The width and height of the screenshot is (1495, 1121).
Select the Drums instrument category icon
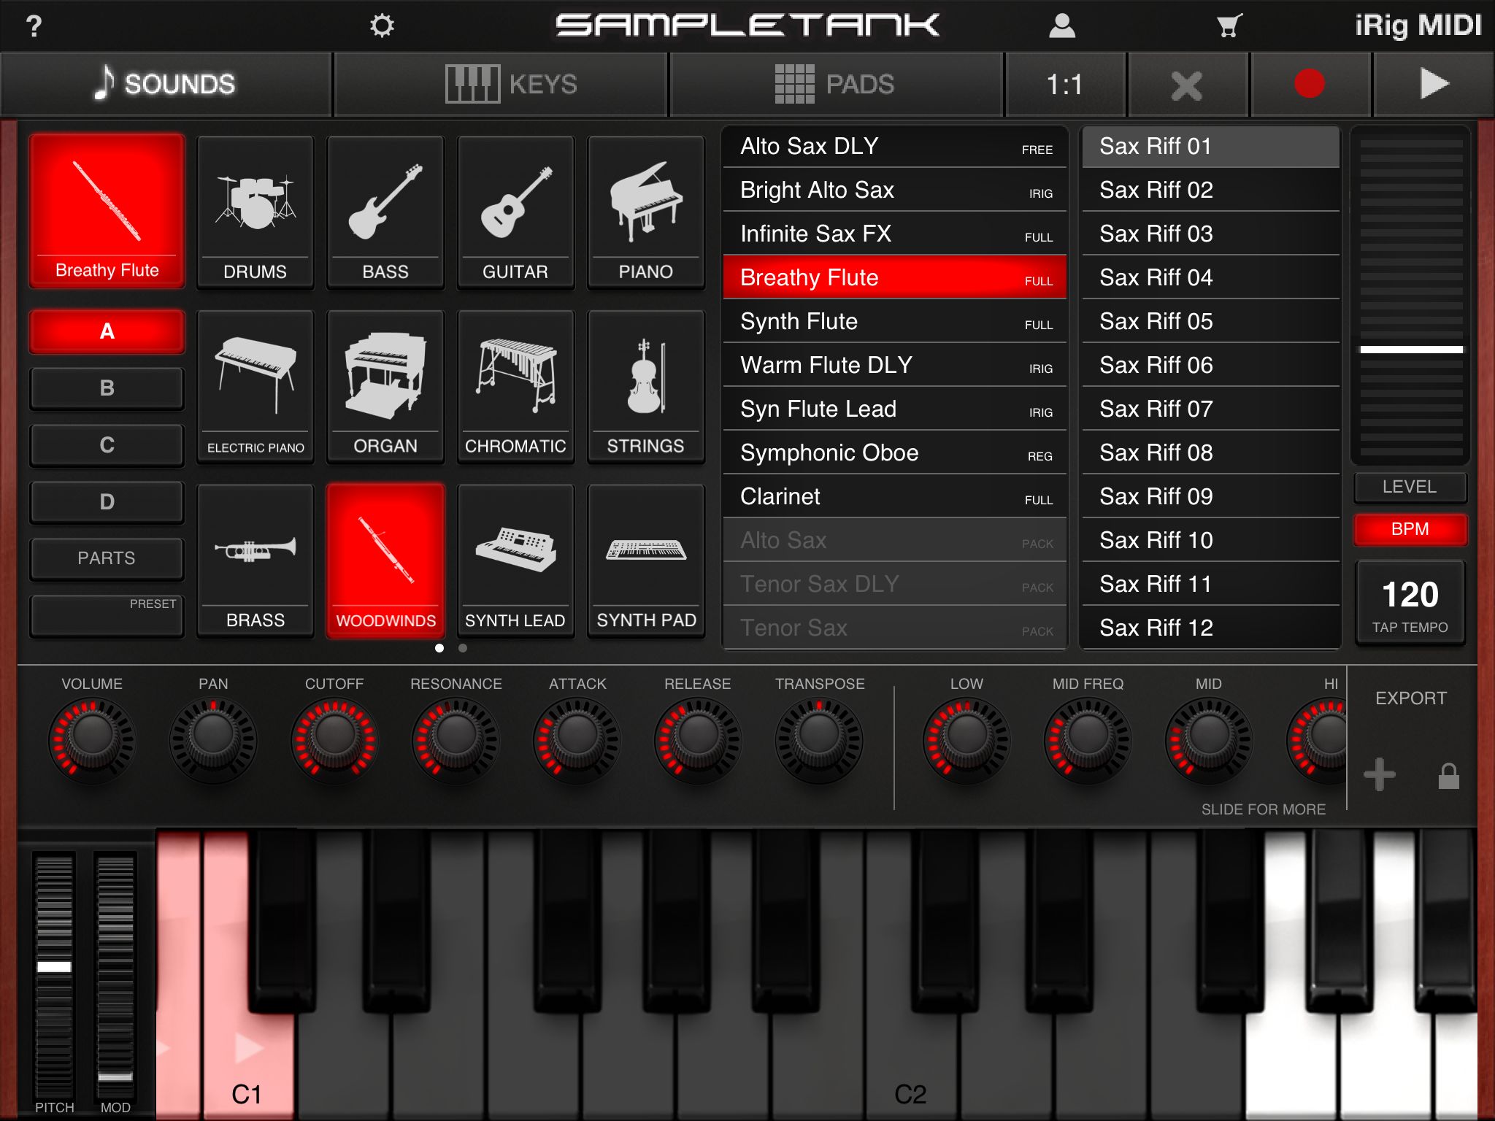255,212
